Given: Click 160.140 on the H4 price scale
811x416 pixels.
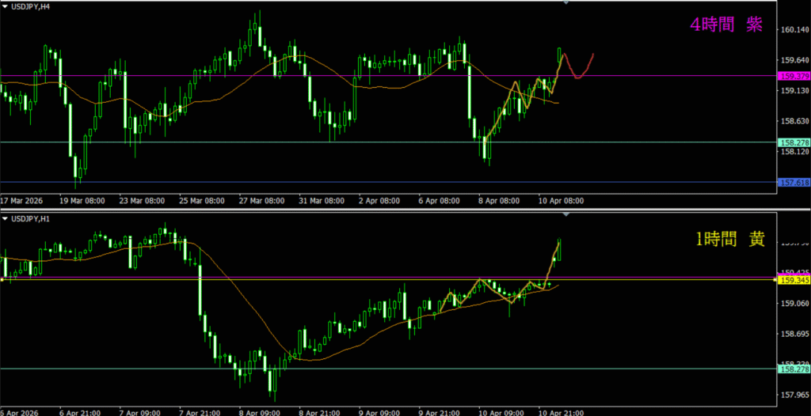Looking at the screenshot, I should click(794, 30).
